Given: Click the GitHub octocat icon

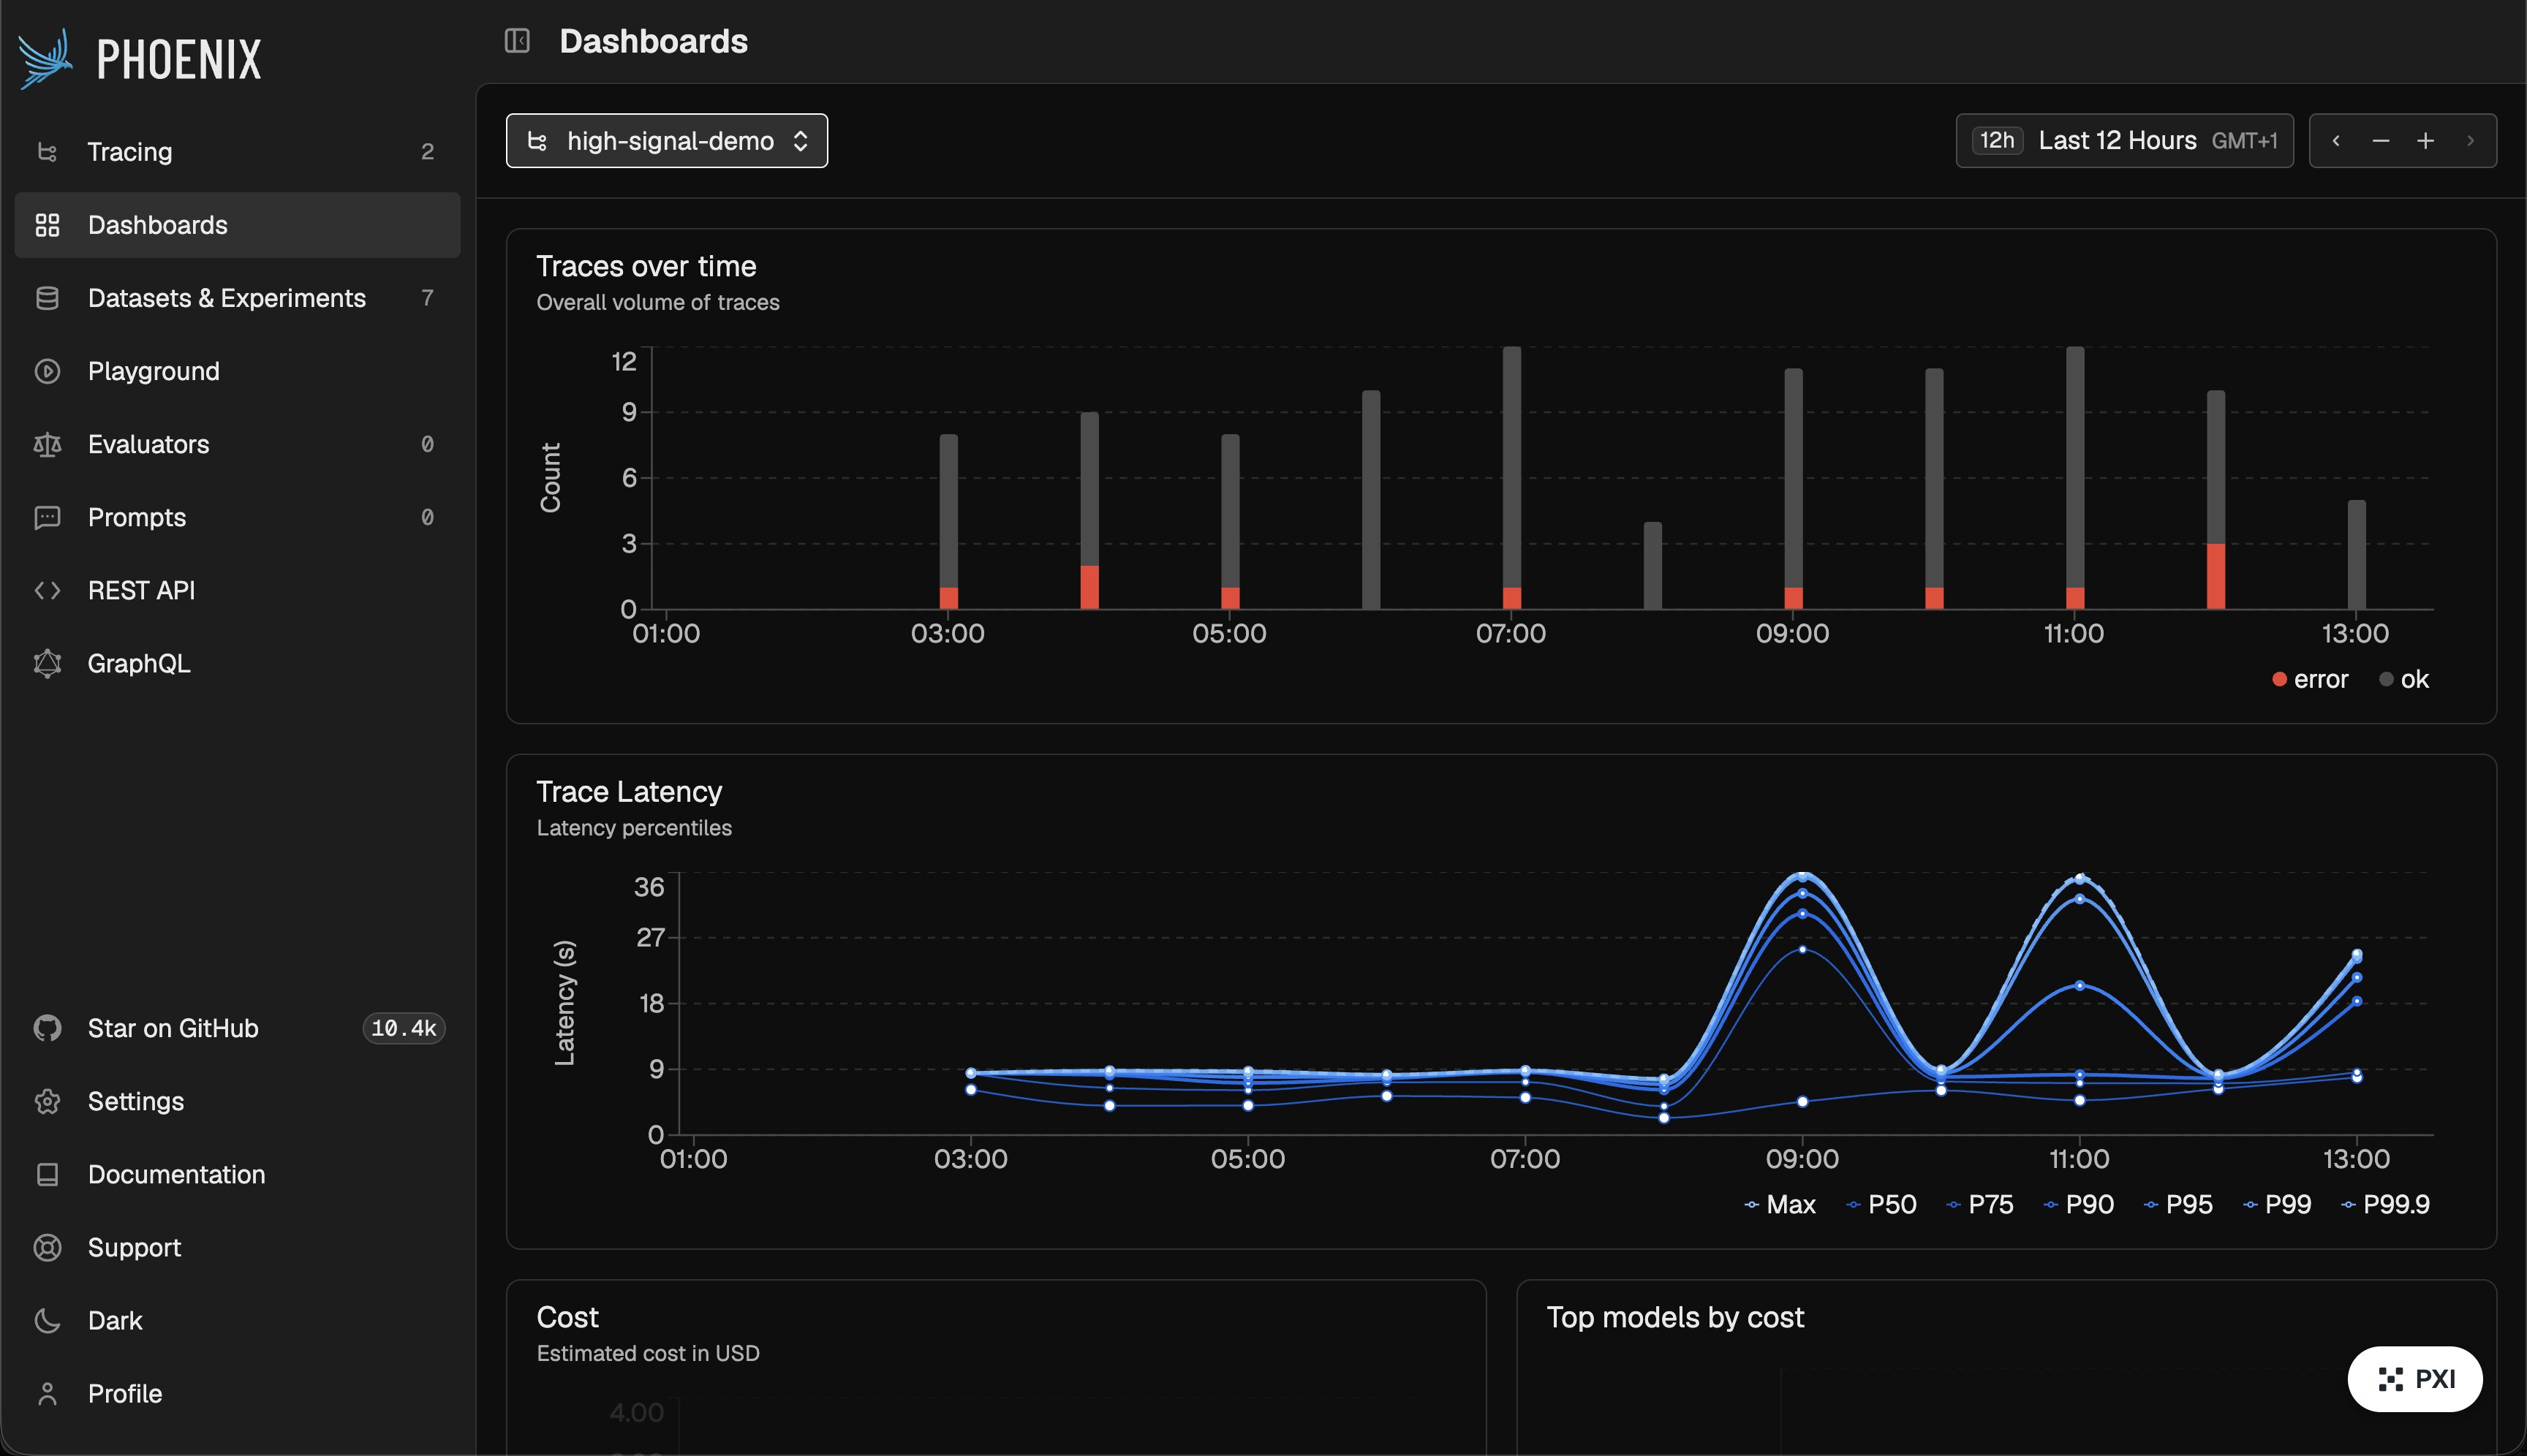Looking at the screenshot, I should [47, 1028].
